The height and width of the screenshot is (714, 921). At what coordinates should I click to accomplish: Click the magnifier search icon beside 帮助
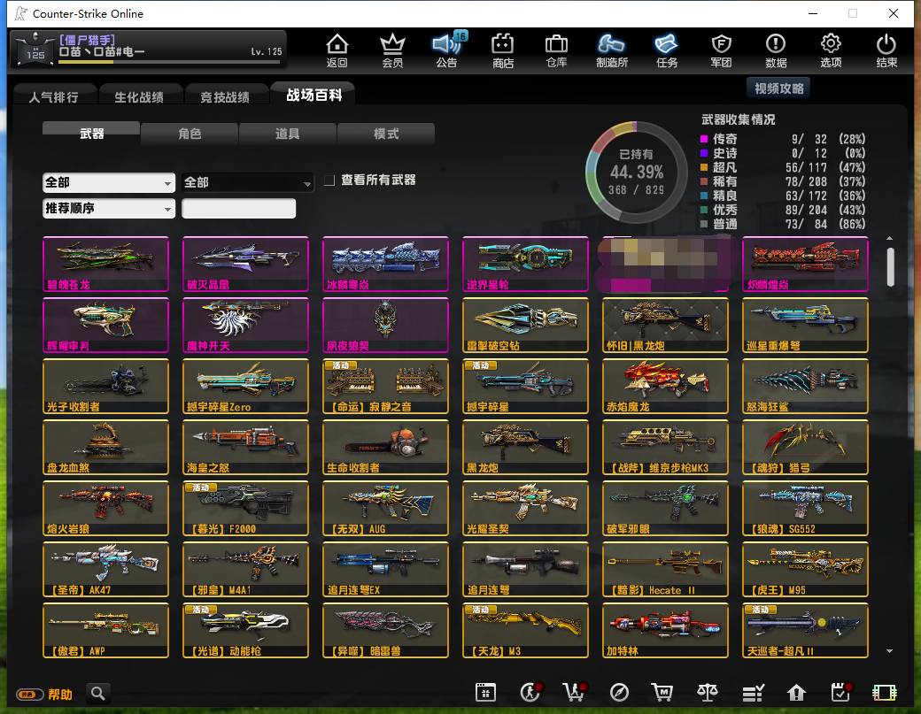coord(98,694)
